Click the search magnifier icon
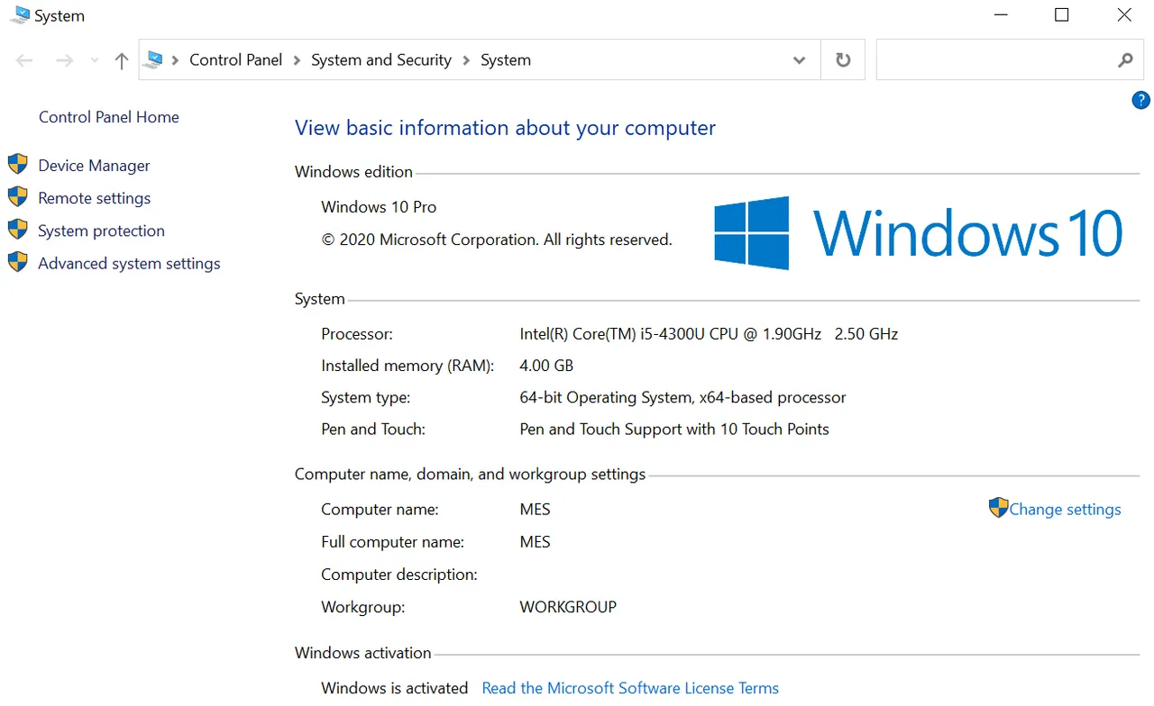The width and height of the screenshot is (1154, 706). point(1125,60)
